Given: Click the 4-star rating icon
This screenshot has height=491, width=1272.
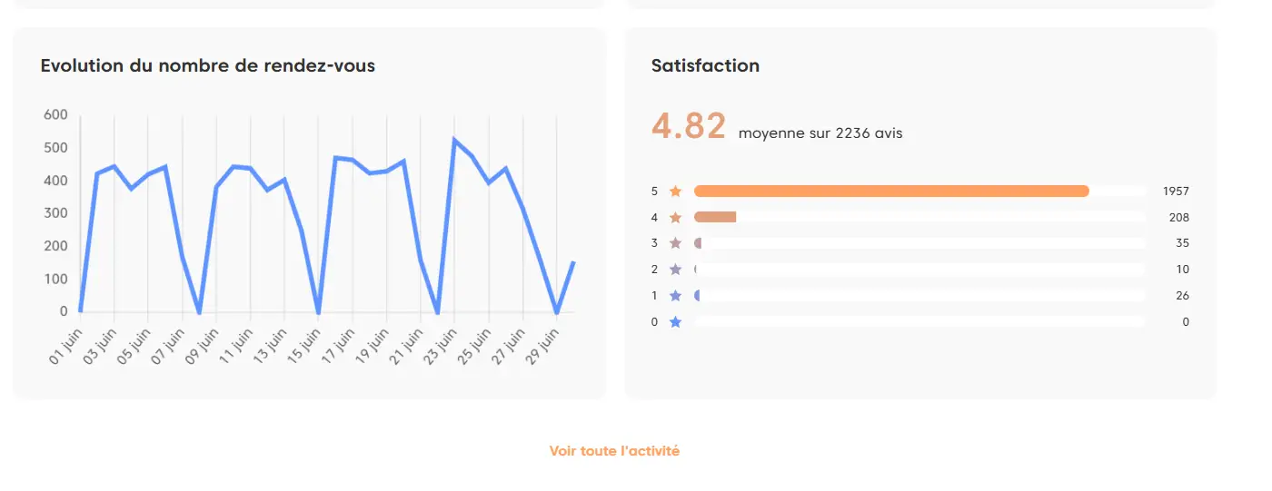Looking at the screenshot, I should point(675,218).
